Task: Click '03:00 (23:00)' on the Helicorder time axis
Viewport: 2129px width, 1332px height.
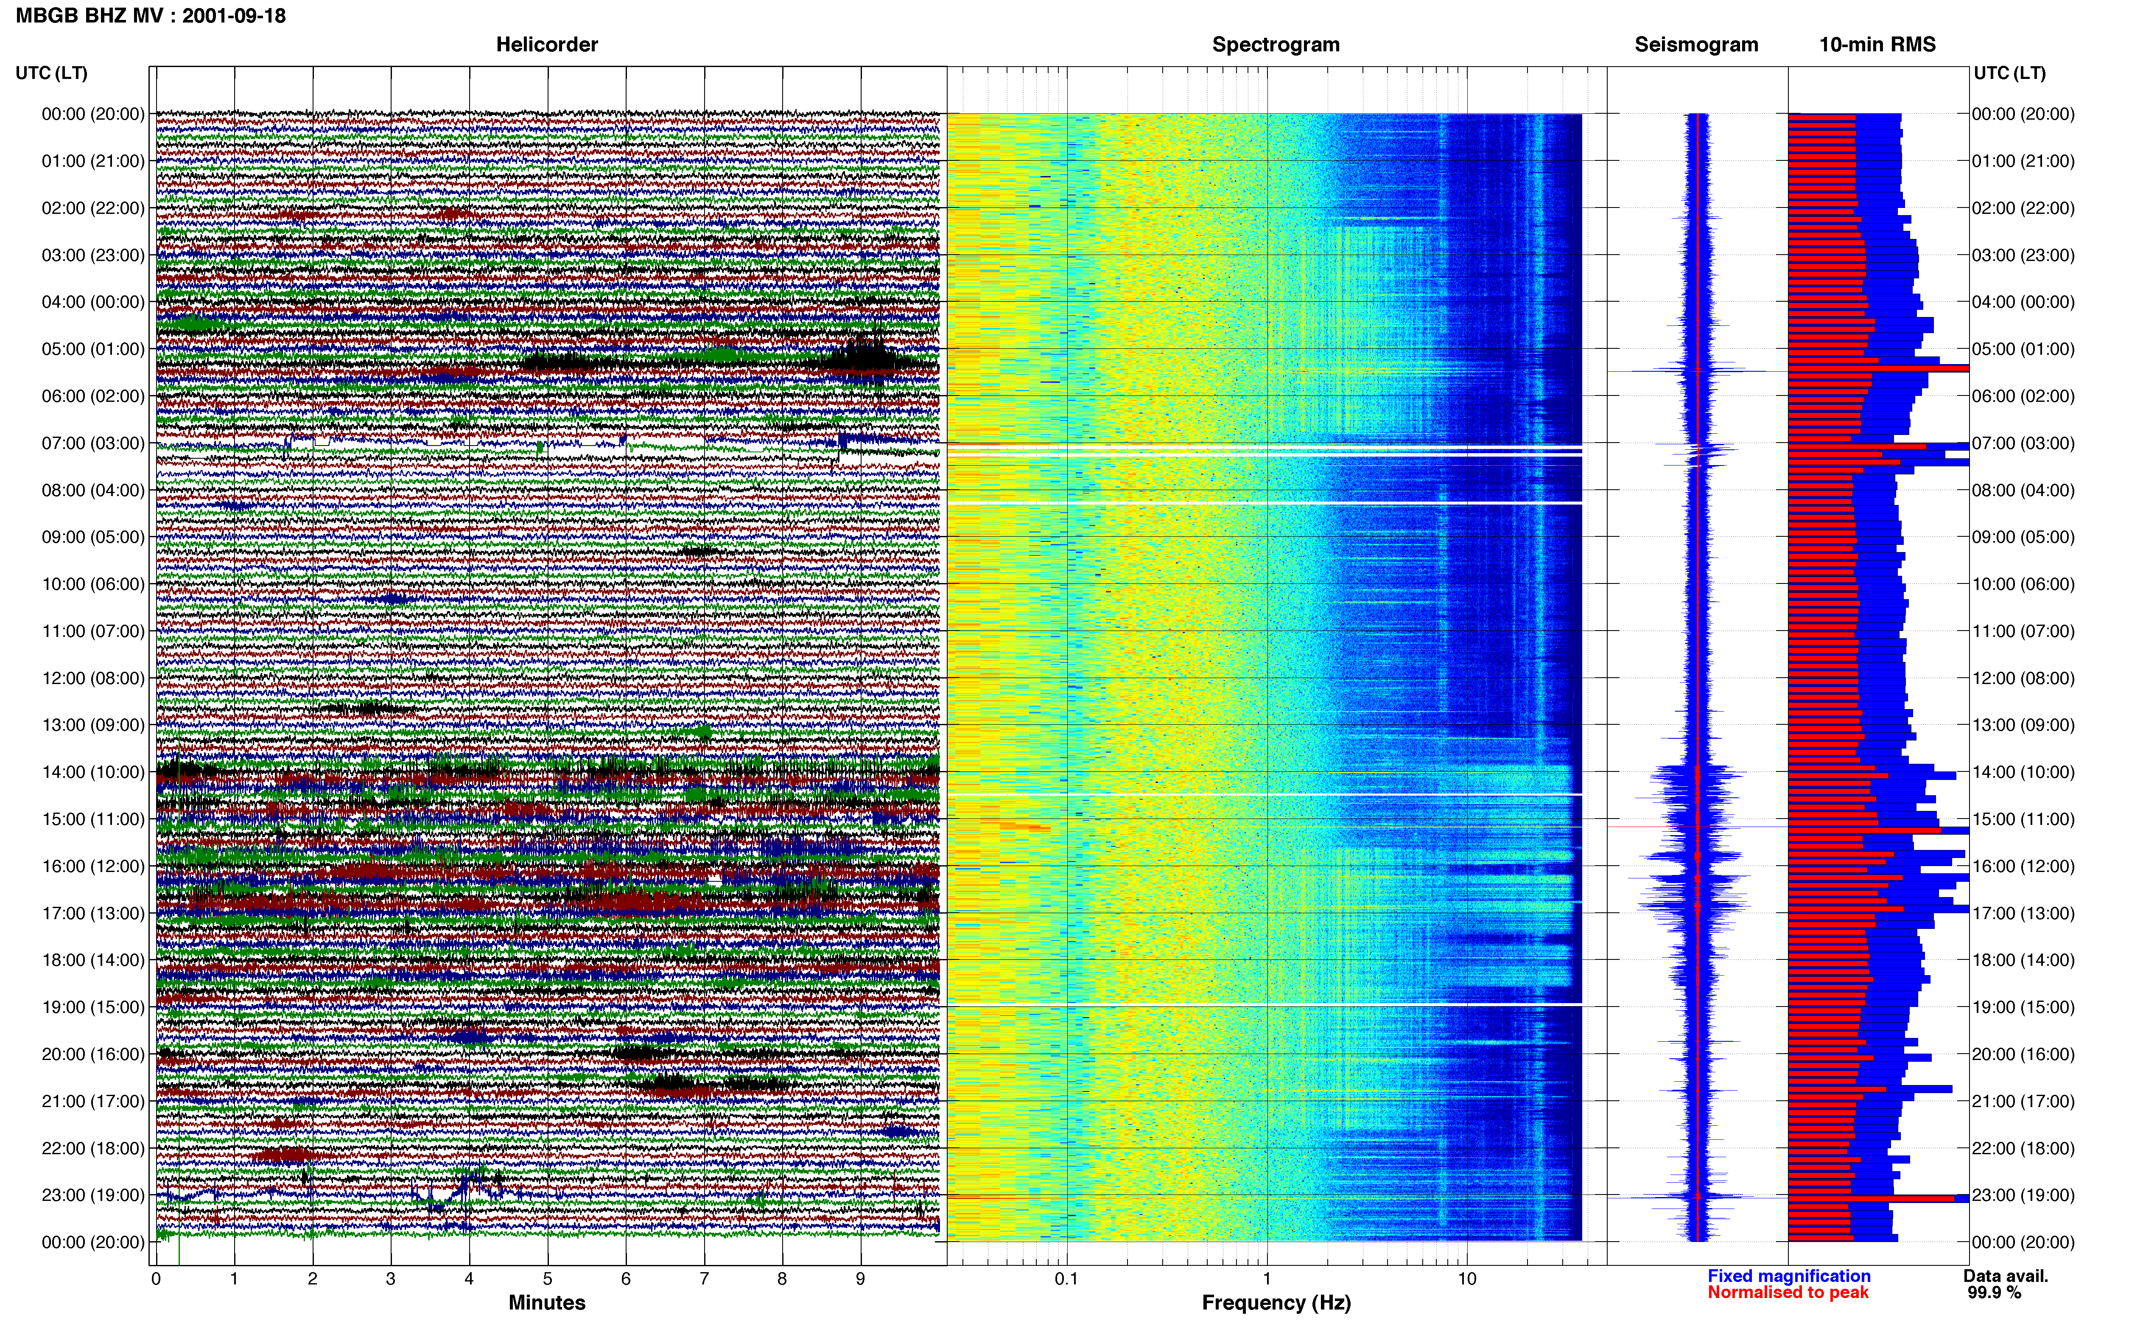Action: coord(93,255)
